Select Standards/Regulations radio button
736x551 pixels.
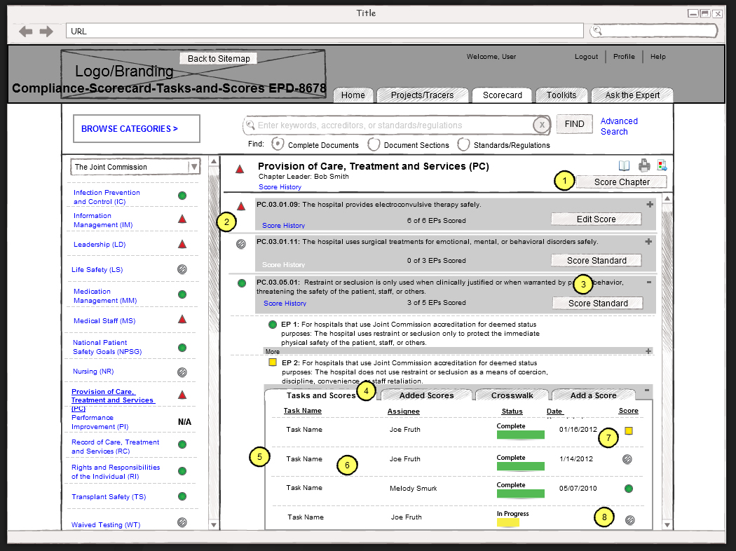pos(463,144)
